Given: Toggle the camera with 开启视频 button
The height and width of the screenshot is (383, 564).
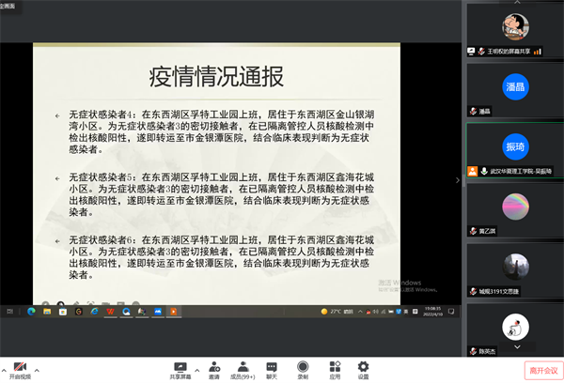Looking at the screenshot, I should pos(20,366).
